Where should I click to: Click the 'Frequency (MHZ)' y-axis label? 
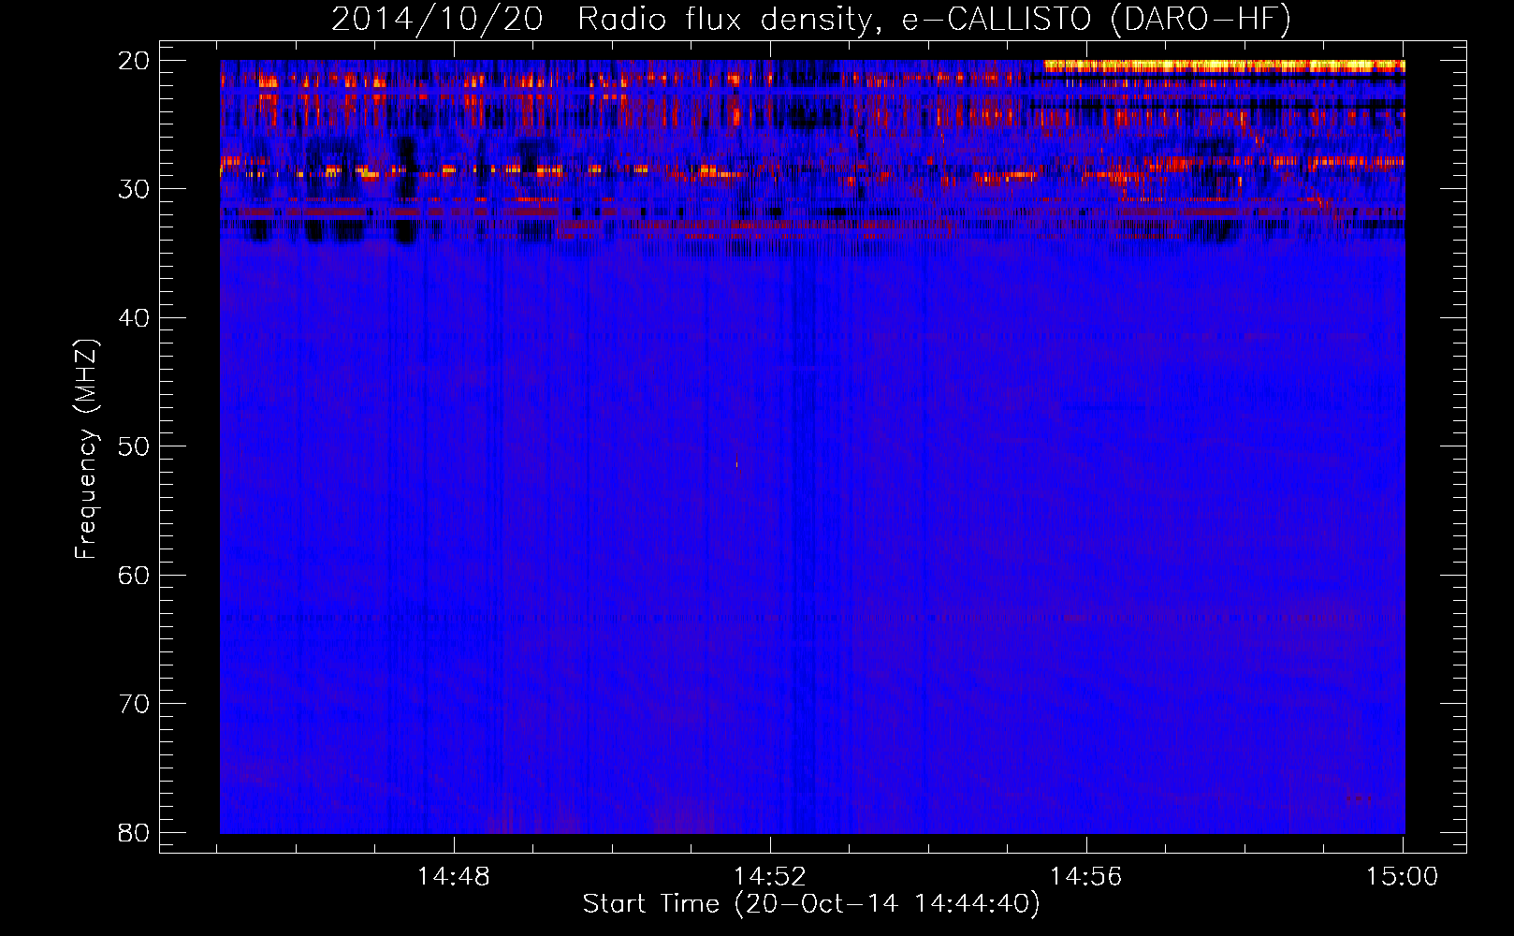[86, 449]
